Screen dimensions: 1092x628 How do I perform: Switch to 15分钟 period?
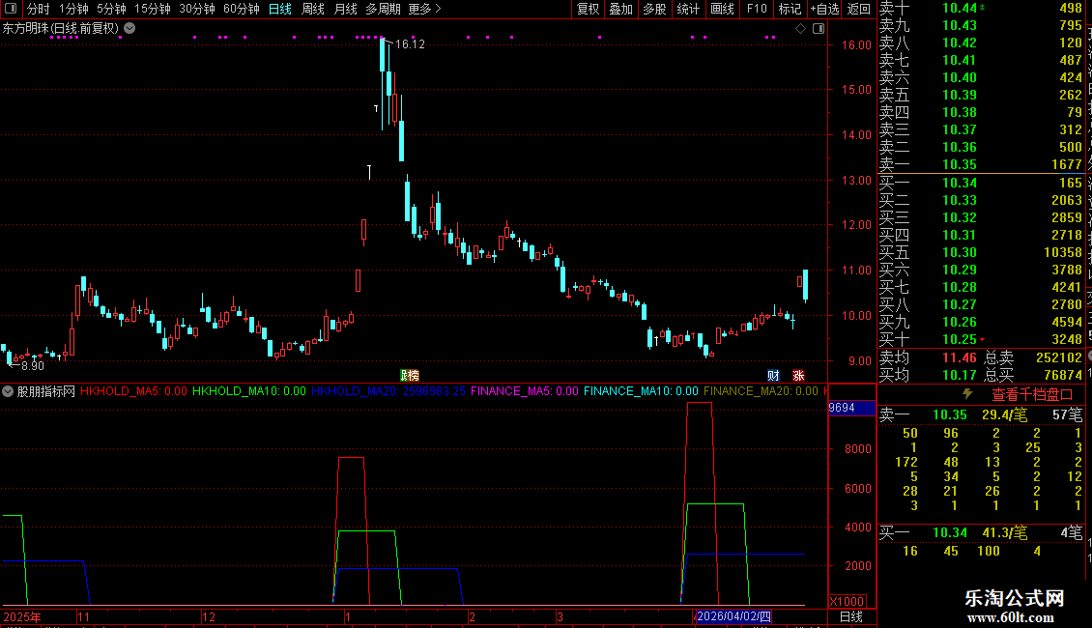[153, 9]
